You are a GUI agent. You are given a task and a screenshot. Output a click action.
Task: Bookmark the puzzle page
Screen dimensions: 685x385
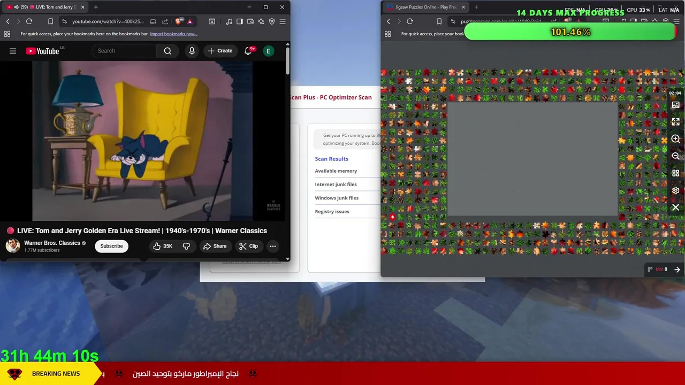tap(439, 21)
